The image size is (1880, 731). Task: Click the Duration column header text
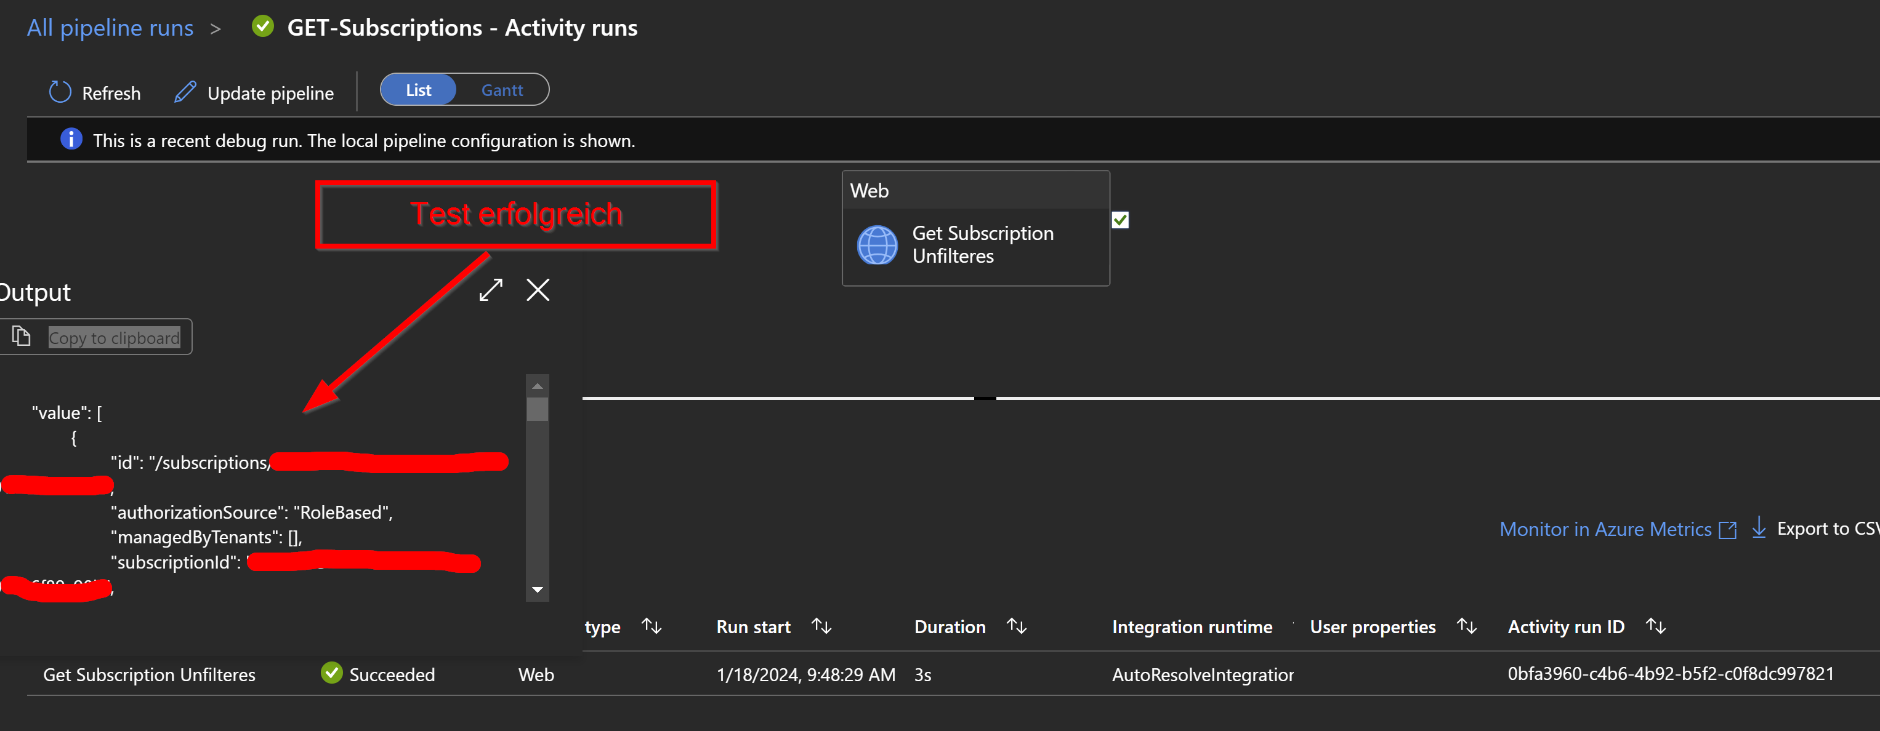tap(950, 626)
